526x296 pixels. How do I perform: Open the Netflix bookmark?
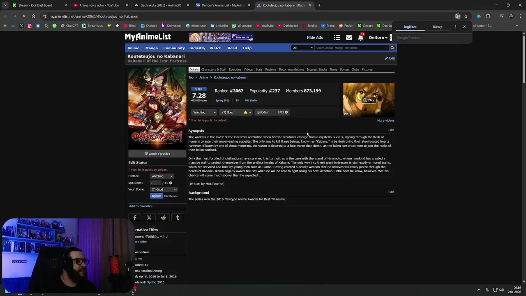[309, 25]
